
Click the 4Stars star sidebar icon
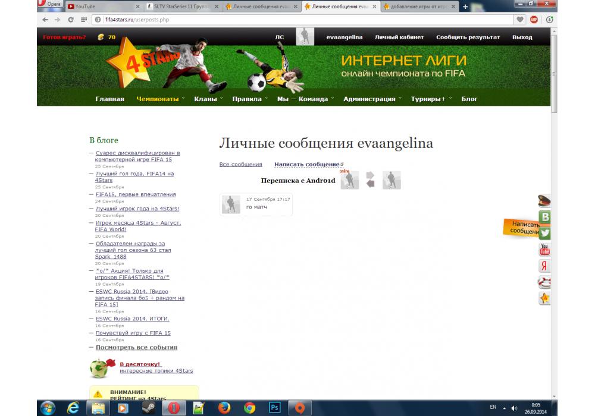544,298
